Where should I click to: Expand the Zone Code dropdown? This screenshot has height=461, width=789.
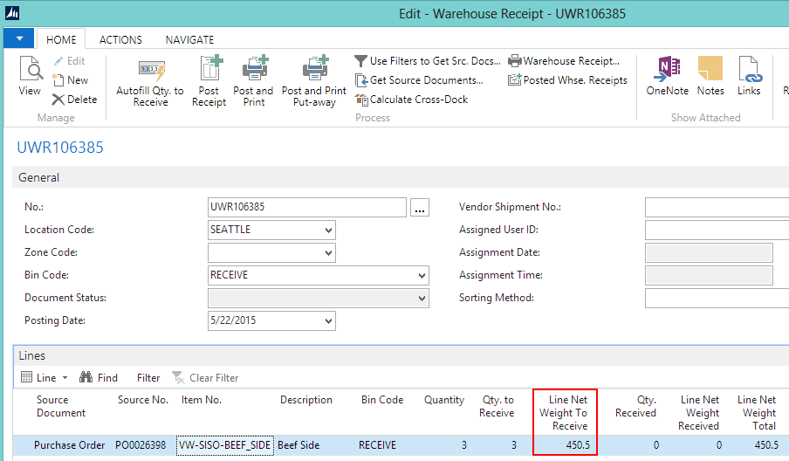[x=328, y=253]
